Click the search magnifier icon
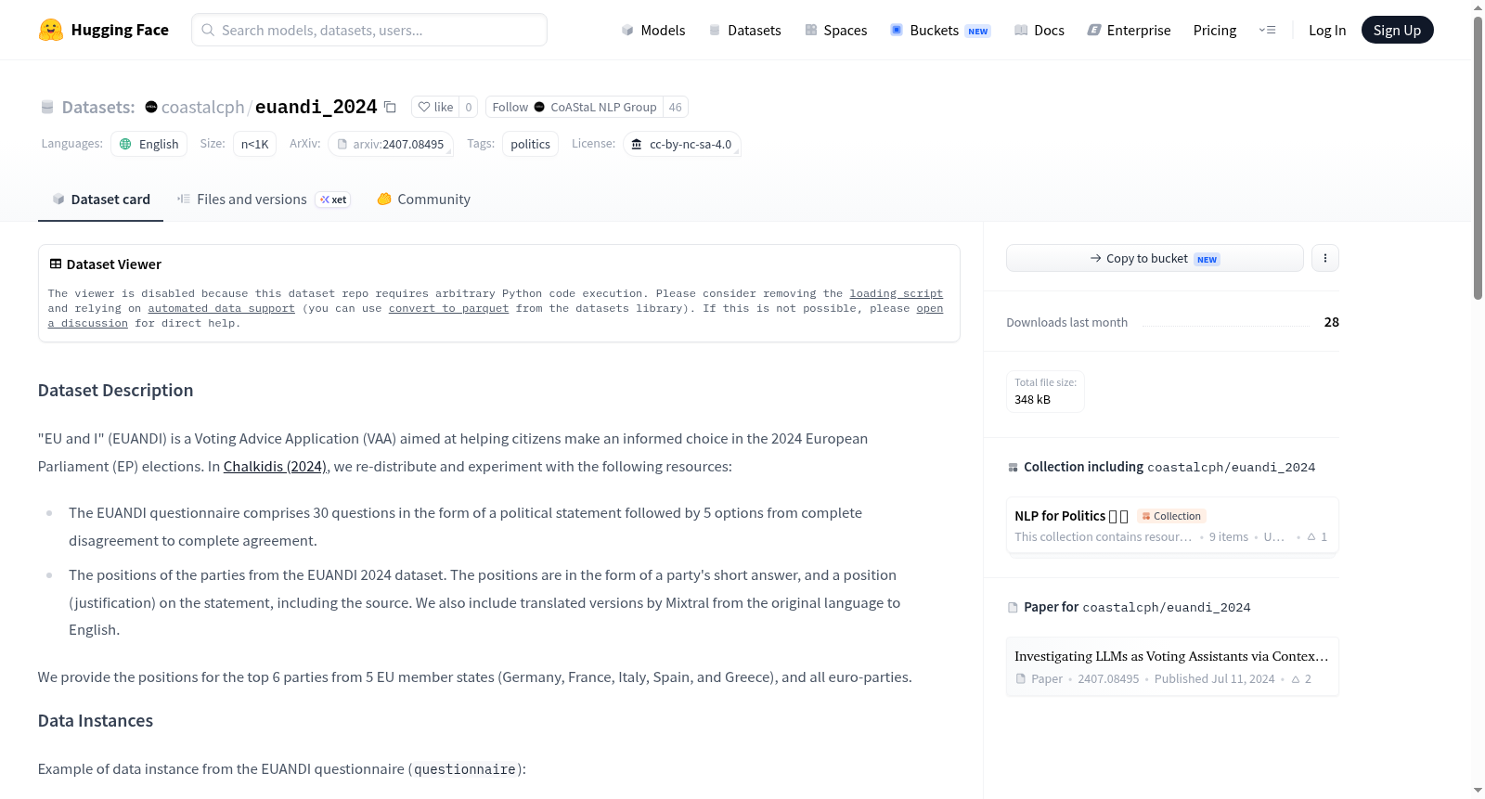The width and height of the screenshot is (1485, 799). click(x=209, y=30)
